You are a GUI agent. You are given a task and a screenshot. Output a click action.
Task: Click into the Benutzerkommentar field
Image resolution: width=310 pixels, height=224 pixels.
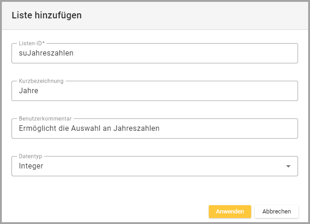(x=155, y=129)
